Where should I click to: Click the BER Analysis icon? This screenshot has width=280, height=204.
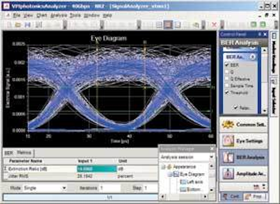pyautogui.click(x=228, y=157)
